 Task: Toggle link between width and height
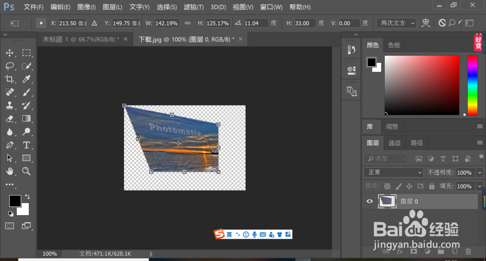point(188,23)
